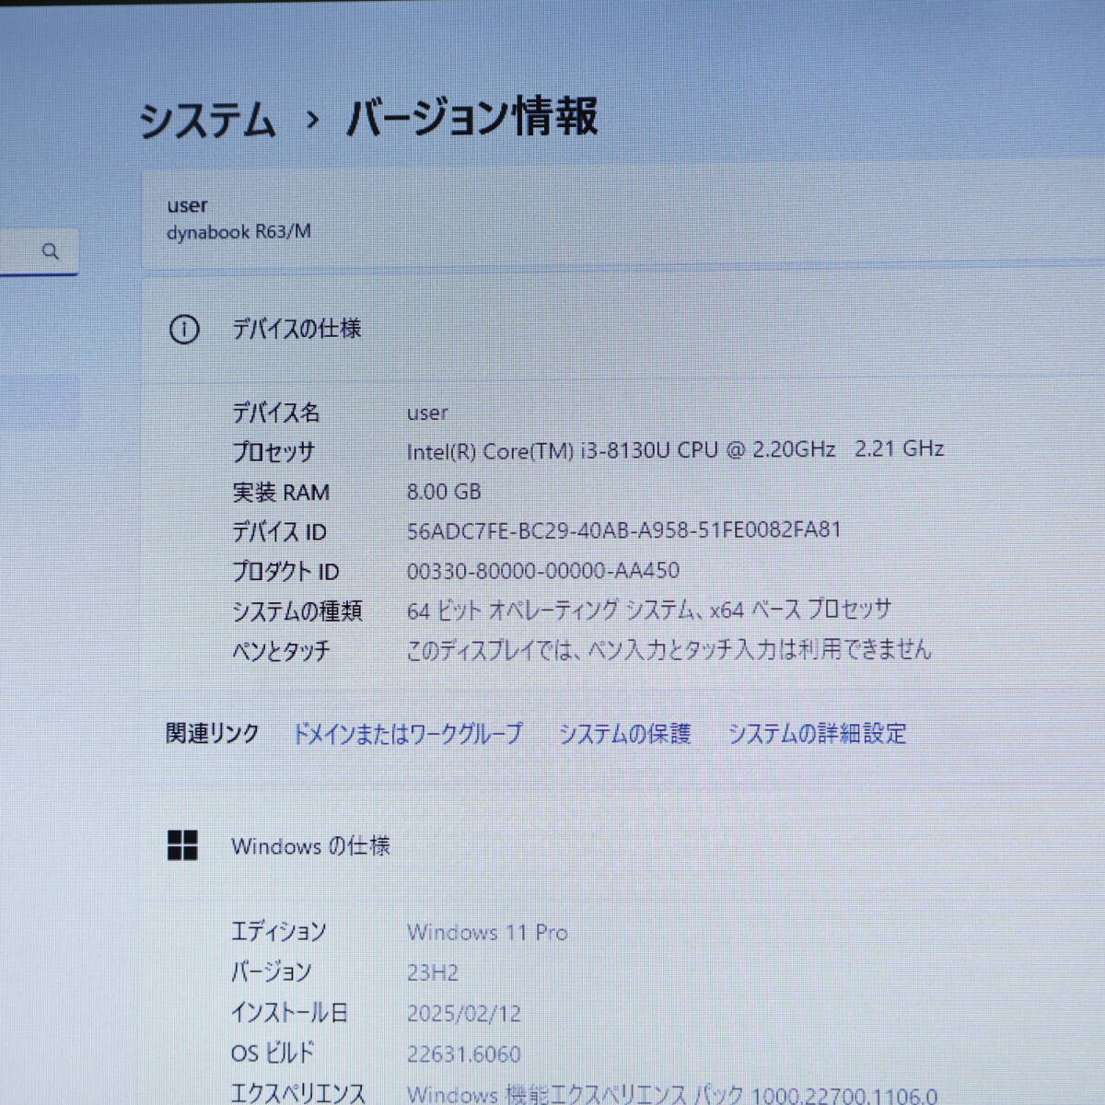Select the edition value Windows 11 Pro
This screenshot has width=1105, height=1105.
coord(487,932)
